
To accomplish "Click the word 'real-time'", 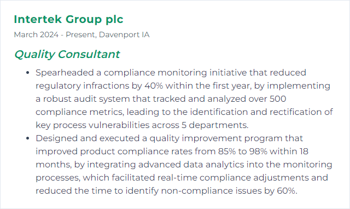I will [177, 178].
